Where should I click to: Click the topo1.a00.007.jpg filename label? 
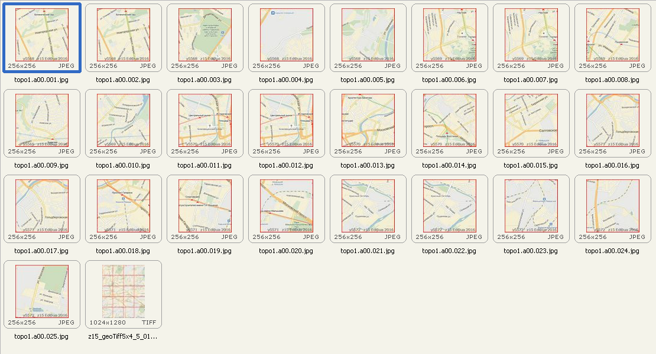click(531, 80)
